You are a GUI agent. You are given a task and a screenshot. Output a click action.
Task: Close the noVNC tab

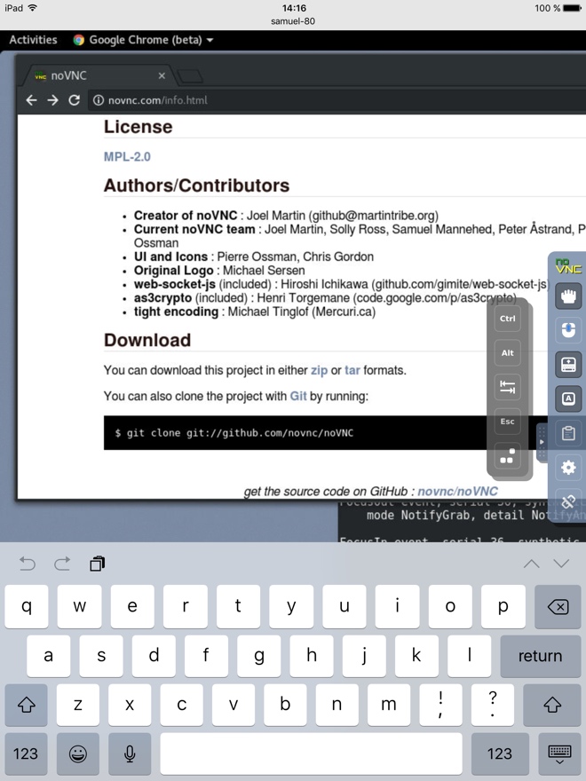[x=162, y=75]
